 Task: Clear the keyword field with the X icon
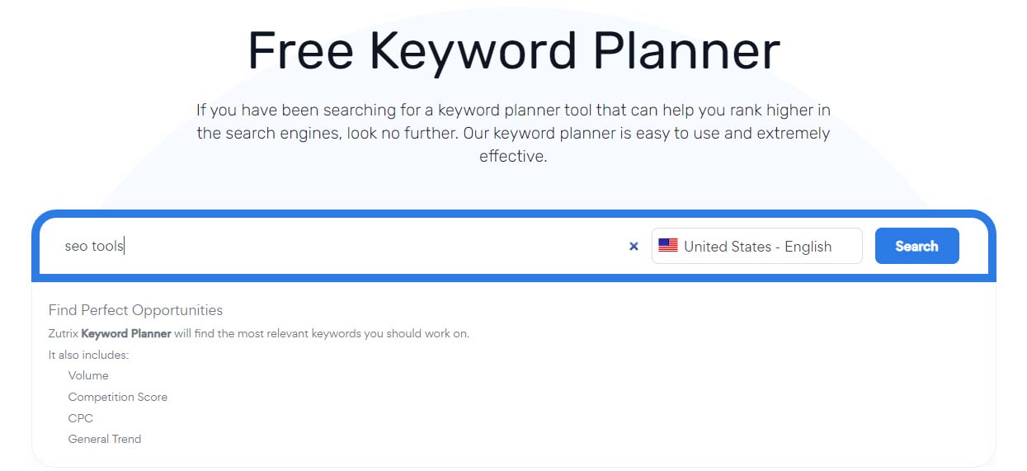coord(634,246)
